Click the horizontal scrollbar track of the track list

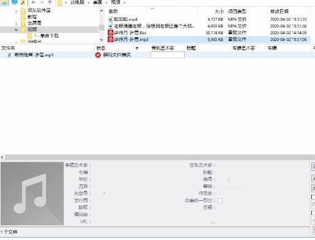click(x=160, y=157)
